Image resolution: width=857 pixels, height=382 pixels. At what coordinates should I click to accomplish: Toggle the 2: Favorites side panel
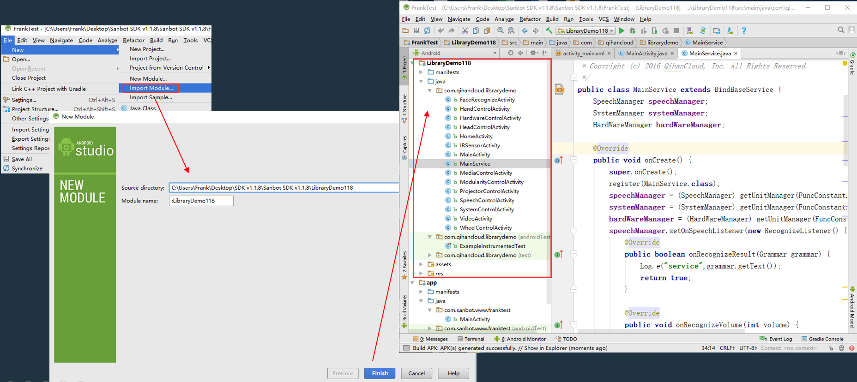(x=404, y=265)
